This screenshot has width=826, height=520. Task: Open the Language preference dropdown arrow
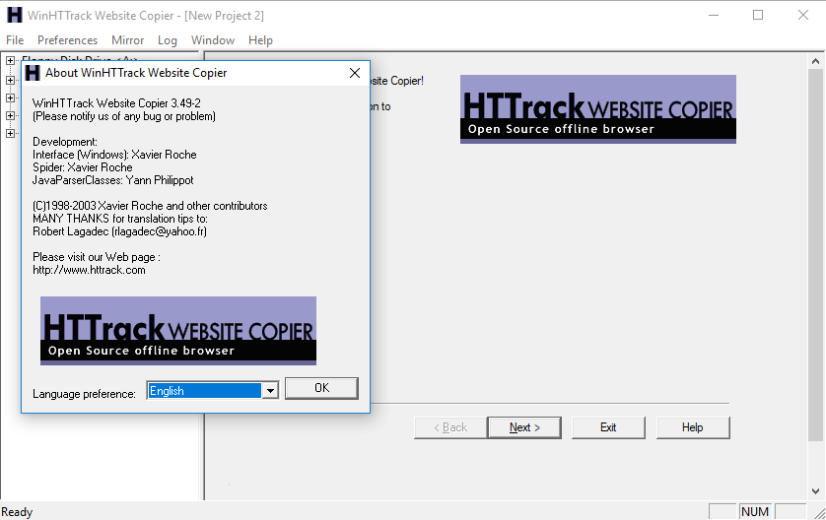pyautogui.click(x=270, y=391)
